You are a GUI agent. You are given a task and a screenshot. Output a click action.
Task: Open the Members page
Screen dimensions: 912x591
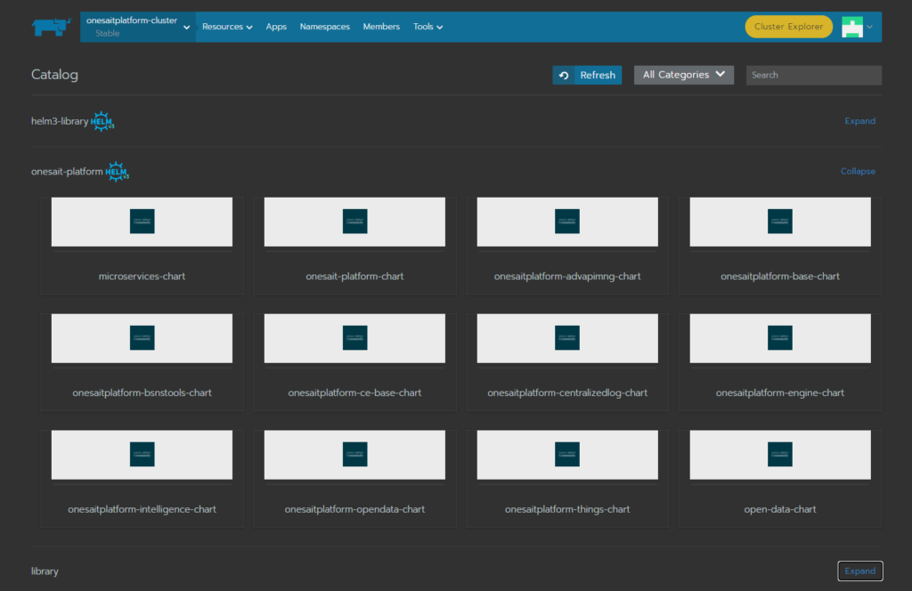[381, 27]
